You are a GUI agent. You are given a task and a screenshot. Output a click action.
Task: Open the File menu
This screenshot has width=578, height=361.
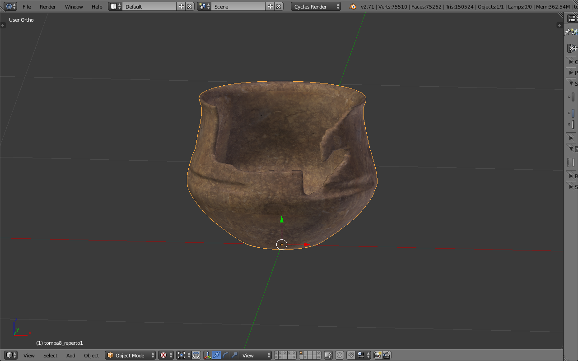pyautogui.click(x=27, y=7)
